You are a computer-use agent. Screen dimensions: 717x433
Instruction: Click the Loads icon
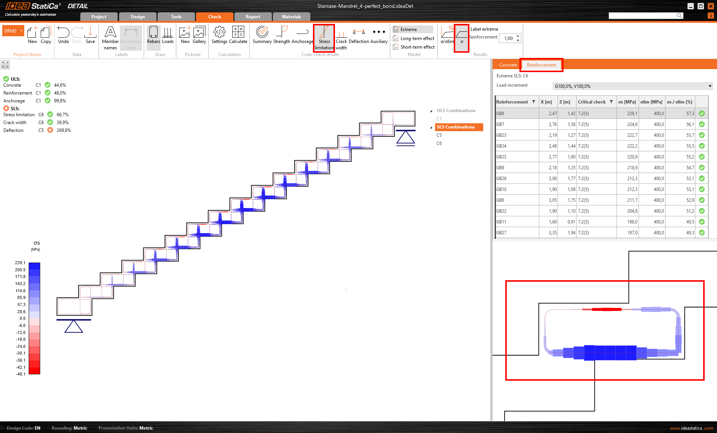(x=168, y=35)
